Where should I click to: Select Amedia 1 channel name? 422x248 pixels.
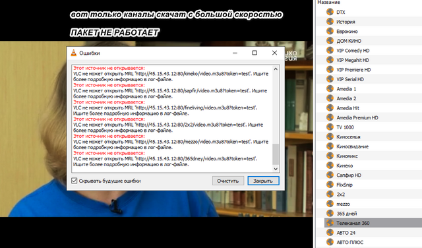tap(346, 89)
